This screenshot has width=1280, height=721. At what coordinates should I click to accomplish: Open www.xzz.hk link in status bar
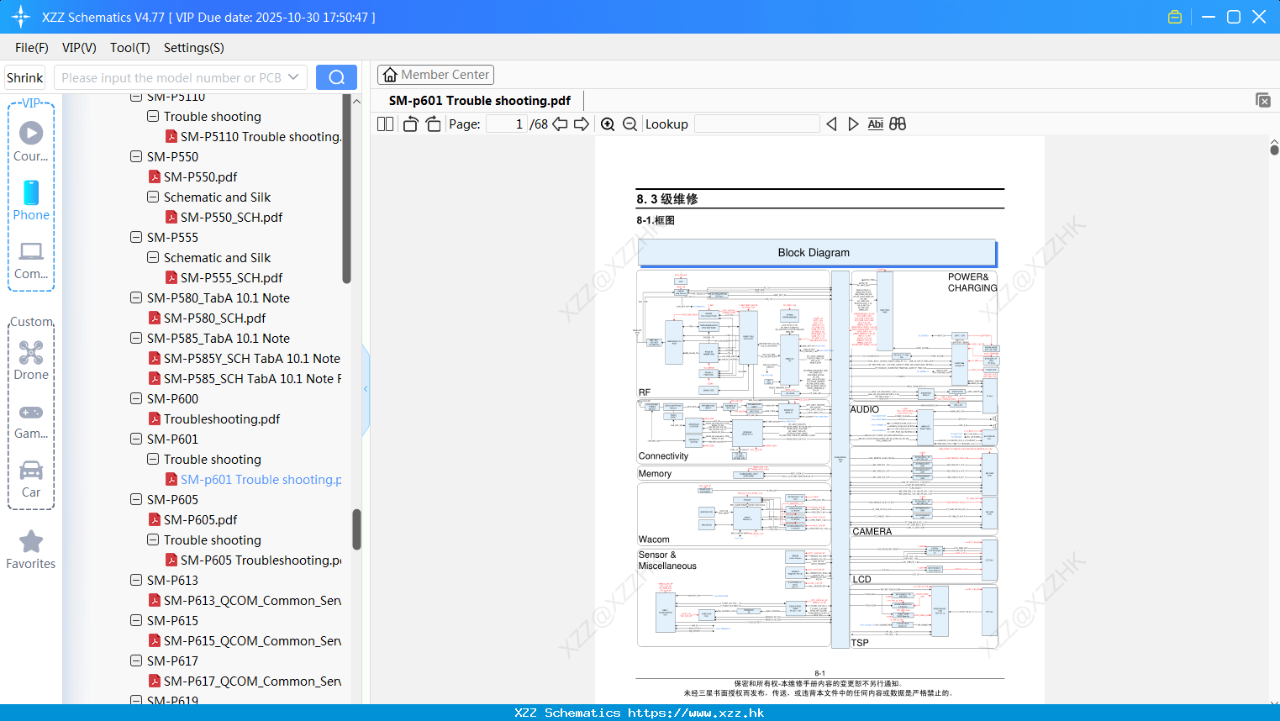(x=696, y=713)
